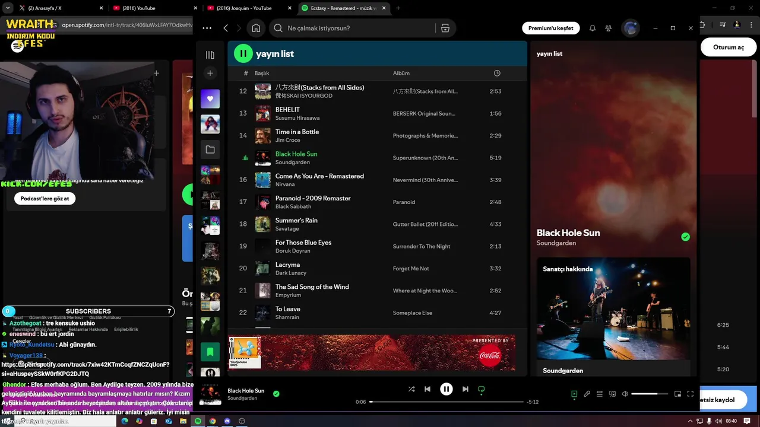The width and height of the screenshot is (760, 427).
Task: Click the Black Hole Sun cover thumbnail in player bar
Action: click(210, 394)
